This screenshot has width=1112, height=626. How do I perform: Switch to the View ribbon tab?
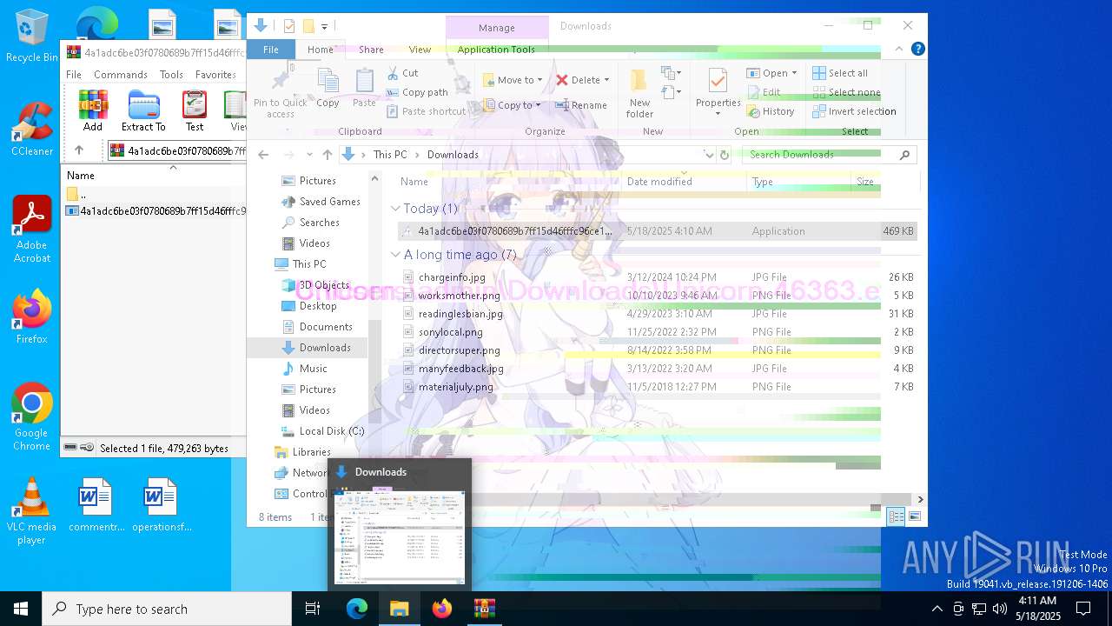[420, 50]
